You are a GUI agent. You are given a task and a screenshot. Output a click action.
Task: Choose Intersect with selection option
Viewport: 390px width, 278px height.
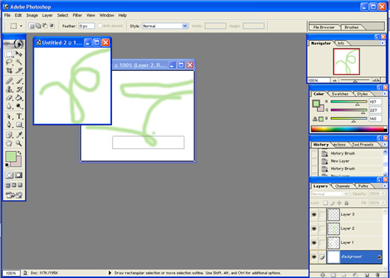click(x=52, y=26)
